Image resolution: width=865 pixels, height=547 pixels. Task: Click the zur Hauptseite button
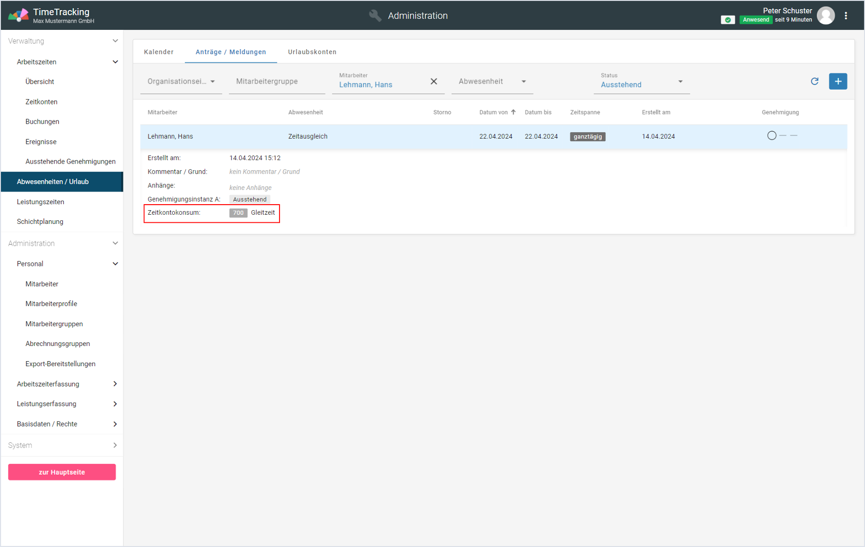pyautogui.click(x=62, y=472)
